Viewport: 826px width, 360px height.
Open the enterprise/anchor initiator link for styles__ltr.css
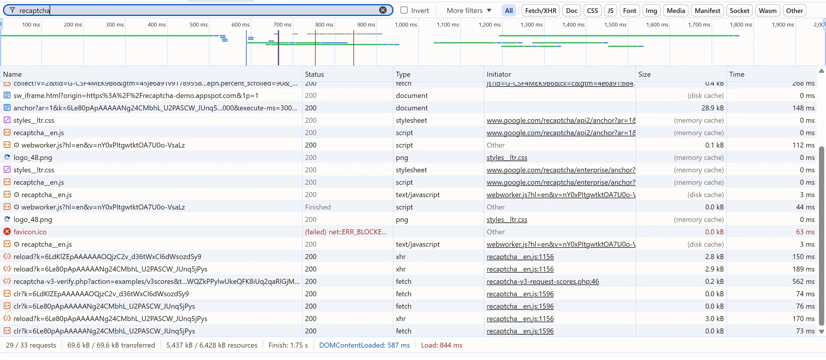[561, 170]
